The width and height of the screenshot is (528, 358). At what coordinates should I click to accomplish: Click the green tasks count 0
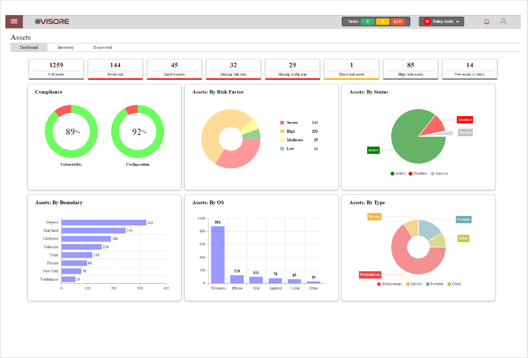(x=368, y=21)
